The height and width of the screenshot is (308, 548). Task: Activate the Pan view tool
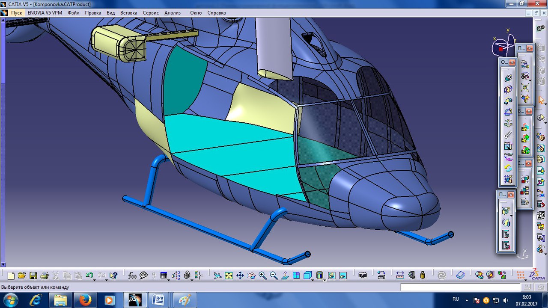pos(240,275)
